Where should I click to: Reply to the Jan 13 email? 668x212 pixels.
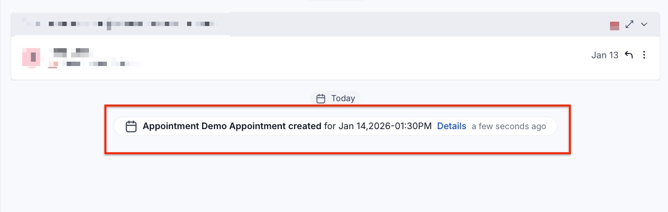click(629, 55)
